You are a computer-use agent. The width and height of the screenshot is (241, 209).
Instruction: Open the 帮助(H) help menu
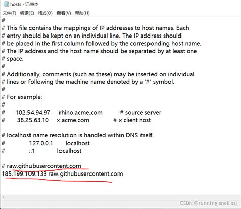click(82, 13)
